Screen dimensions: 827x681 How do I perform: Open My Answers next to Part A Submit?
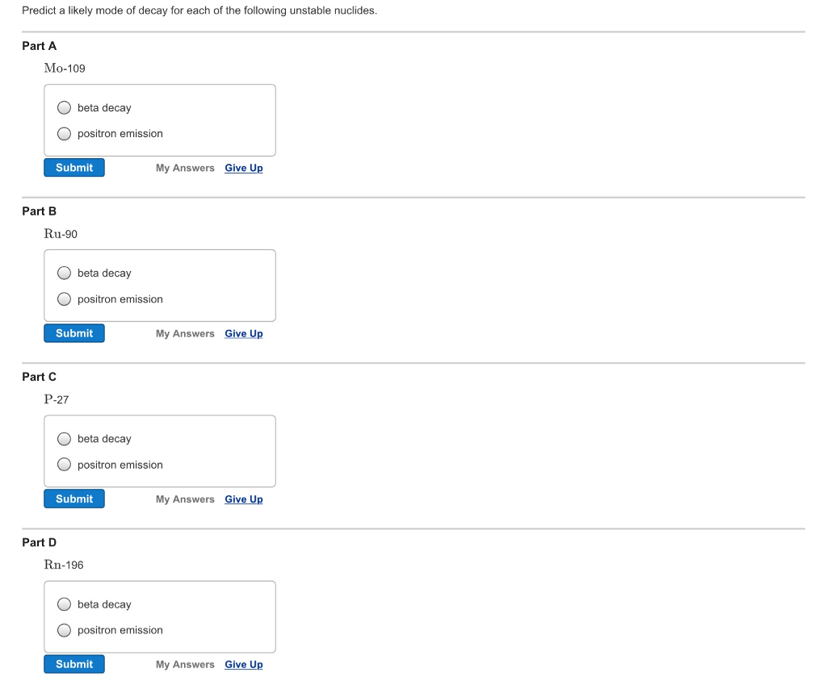tap(185, 167)
